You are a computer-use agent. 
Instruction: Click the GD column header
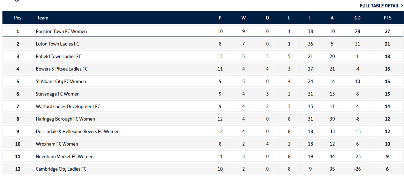pos(357,18)
